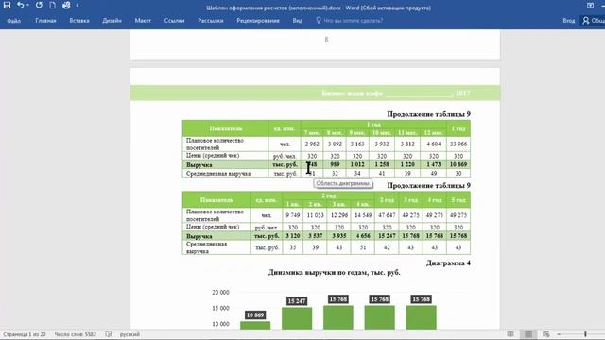Viewport: 605px width, 340px height.
Task: Save the document with the floppy icon
Action: click(7, 6)
